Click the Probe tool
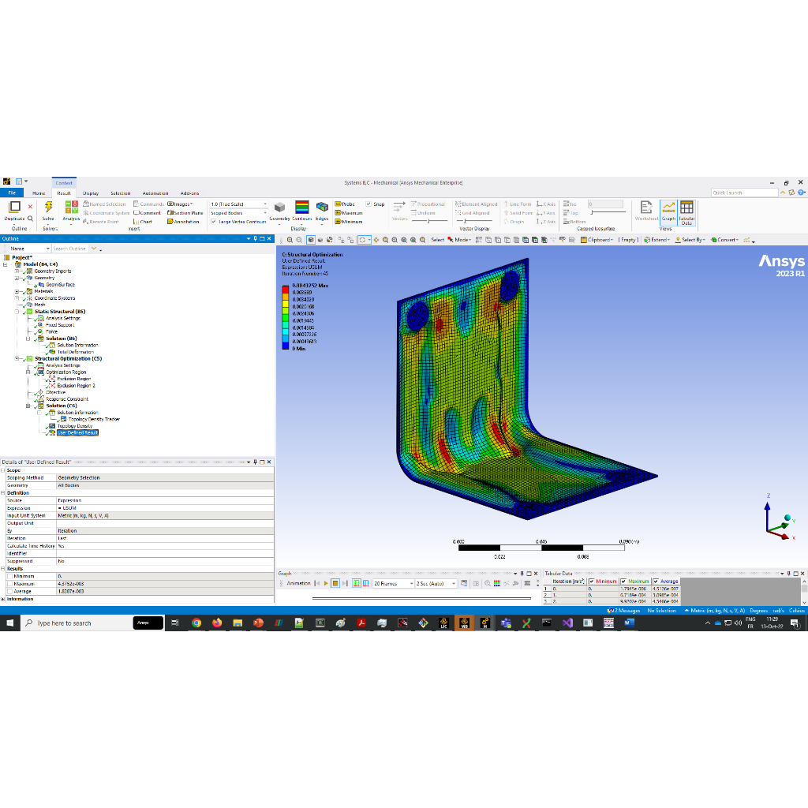The image size is (808, 808). point(345,204)
